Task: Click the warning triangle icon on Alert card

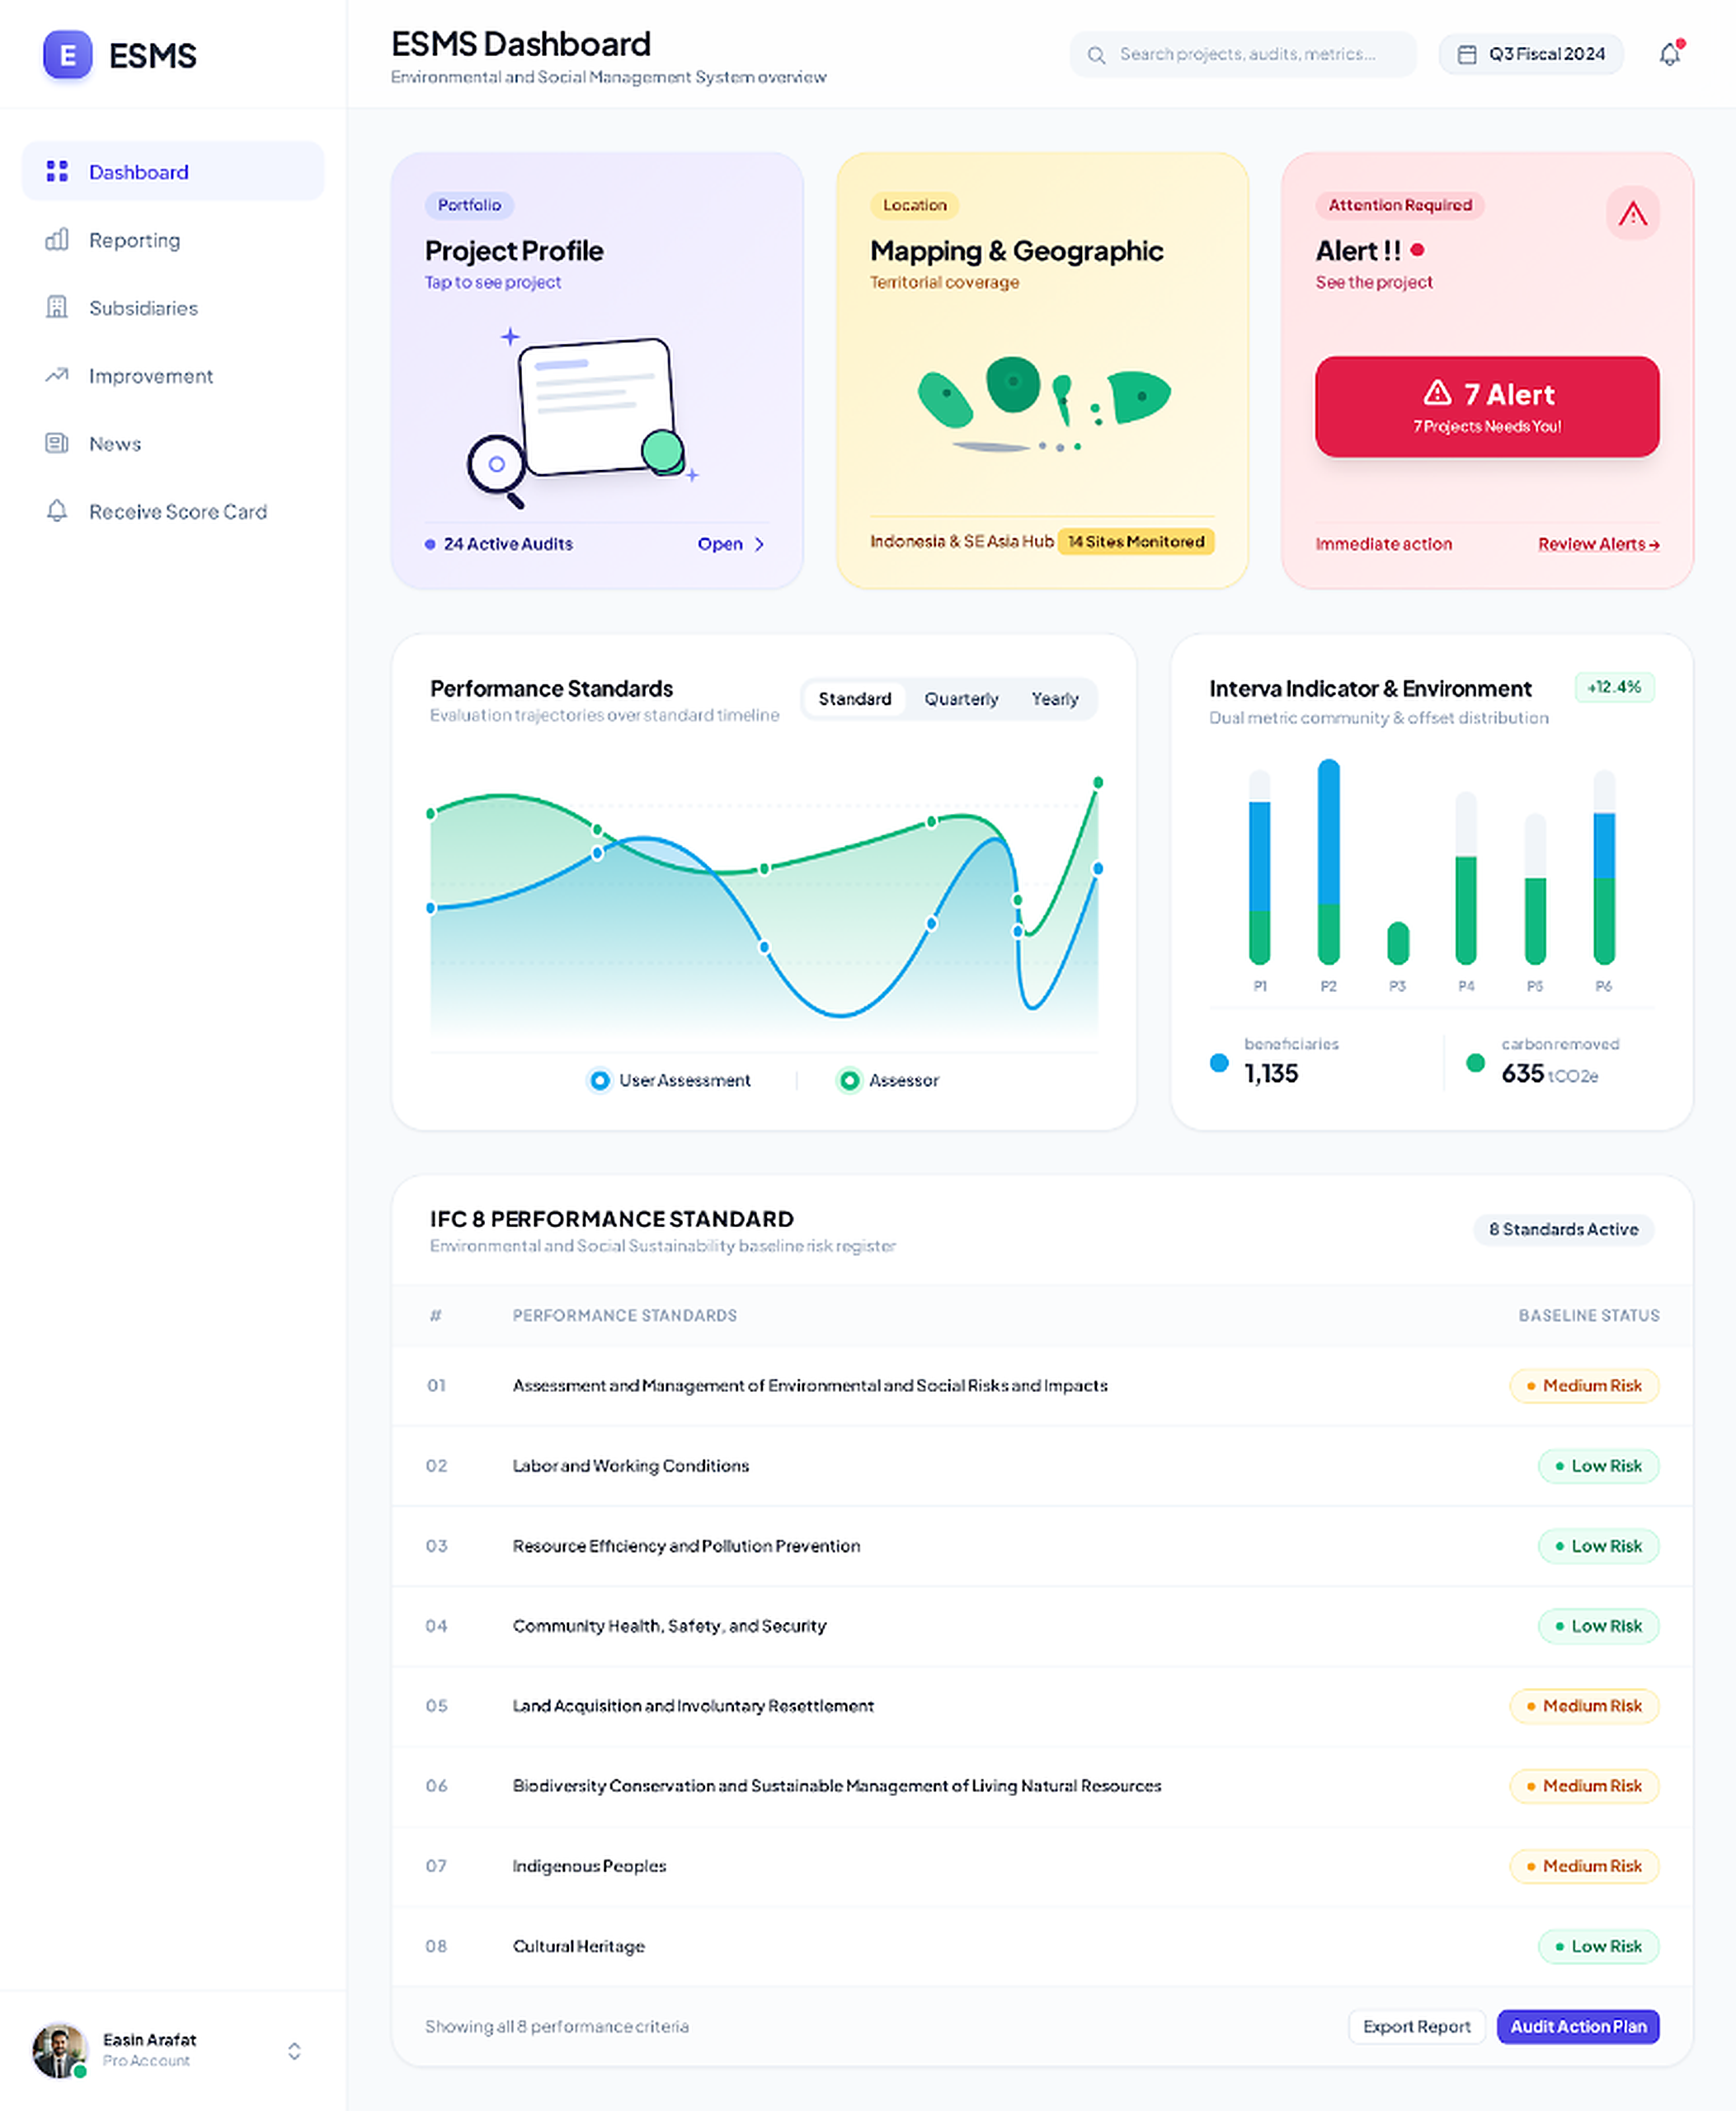Action: pyautogui.click(x=1632, y=213)
